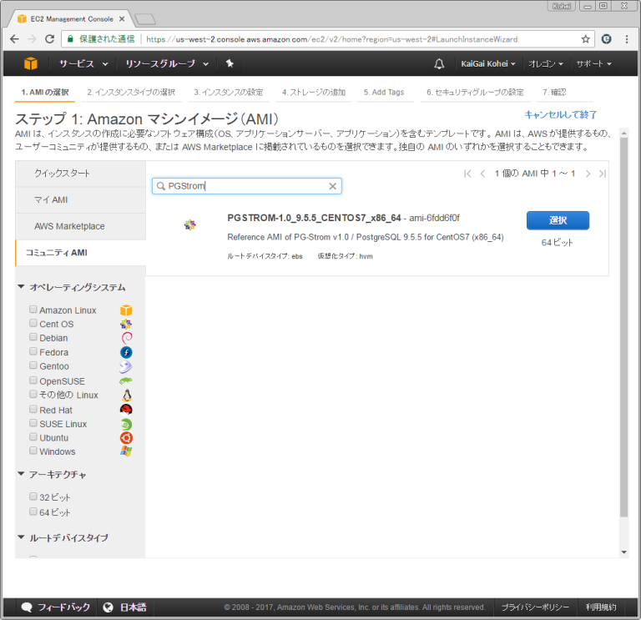Check the Fedora filter checkbox
The image size is (641, 620).
click(x=33, y=351)
